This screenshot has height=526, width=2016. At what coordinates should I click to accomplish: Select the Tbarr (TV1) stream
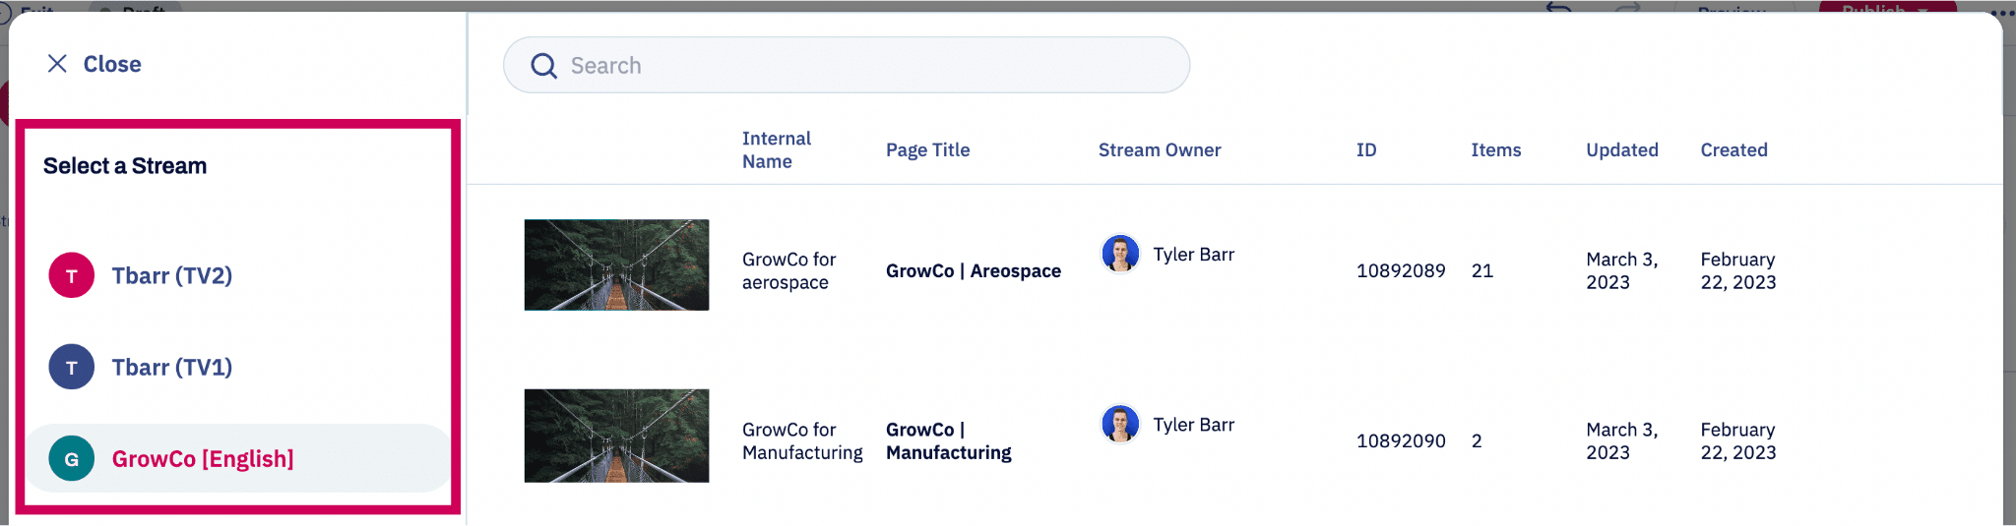(x=237, y=367)
